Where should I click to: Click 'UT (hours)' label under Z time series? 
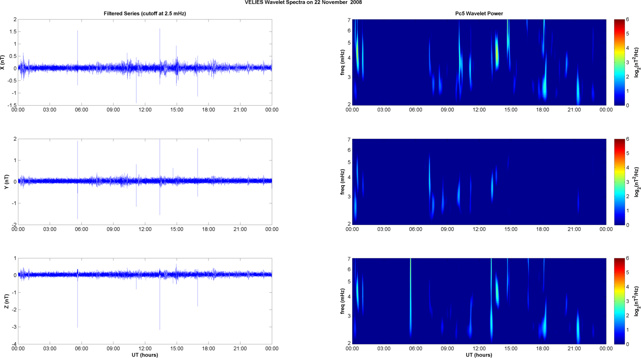click(145, 355)
